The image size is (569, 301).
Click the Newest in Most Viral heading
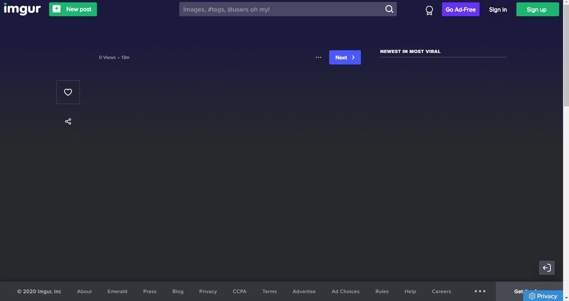pos(410,52)
